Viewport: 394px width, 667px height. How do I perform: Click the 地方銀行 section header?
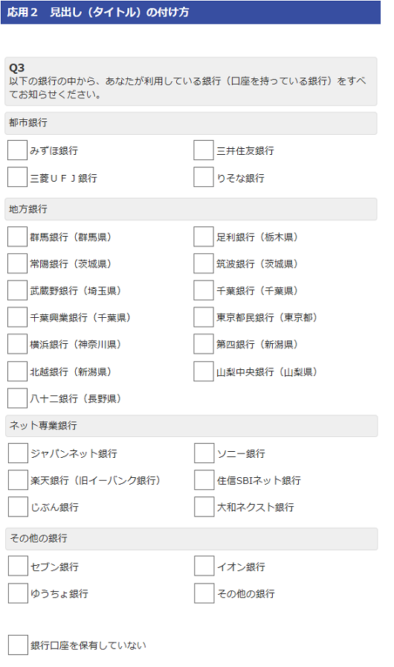(x=190, y=209)
